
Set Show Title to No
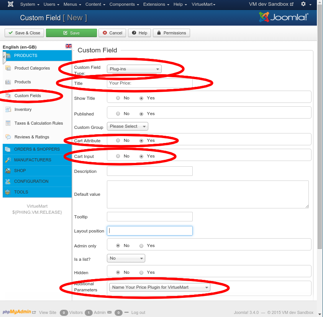pyautogui.click(x=118, y=98)
